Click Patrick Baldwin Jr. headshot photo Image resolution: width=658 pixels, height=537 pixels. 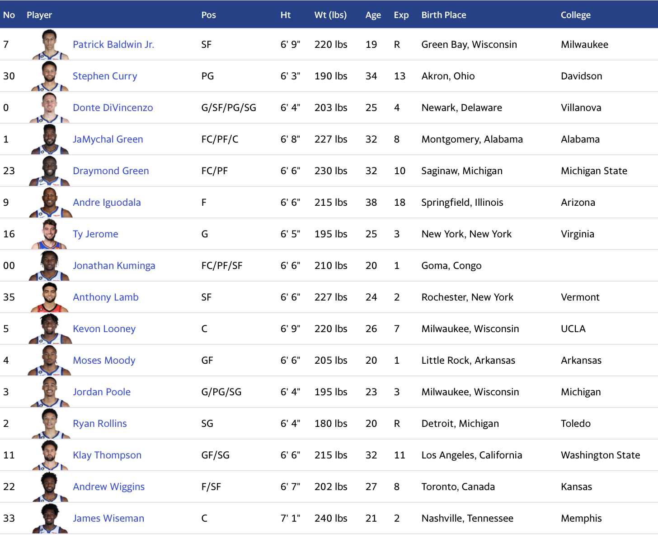pos(50,44)
